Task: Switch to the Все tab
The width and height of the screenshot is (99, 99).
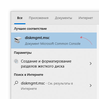Action: [20, 18]
